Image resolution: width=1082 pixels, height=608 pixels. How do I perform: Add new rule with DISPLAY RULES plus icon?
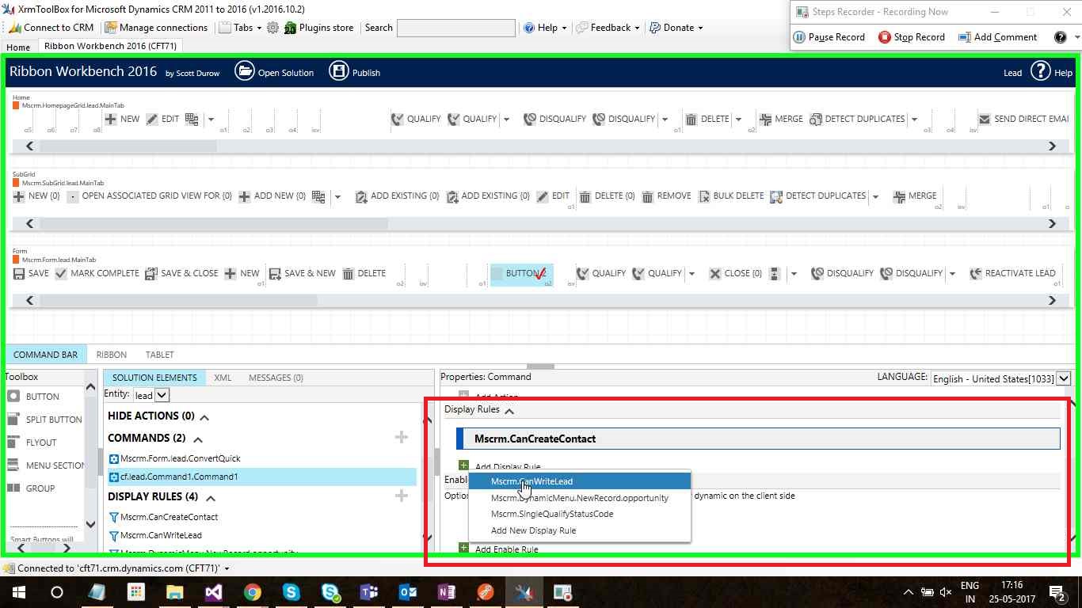coord(402,496)
